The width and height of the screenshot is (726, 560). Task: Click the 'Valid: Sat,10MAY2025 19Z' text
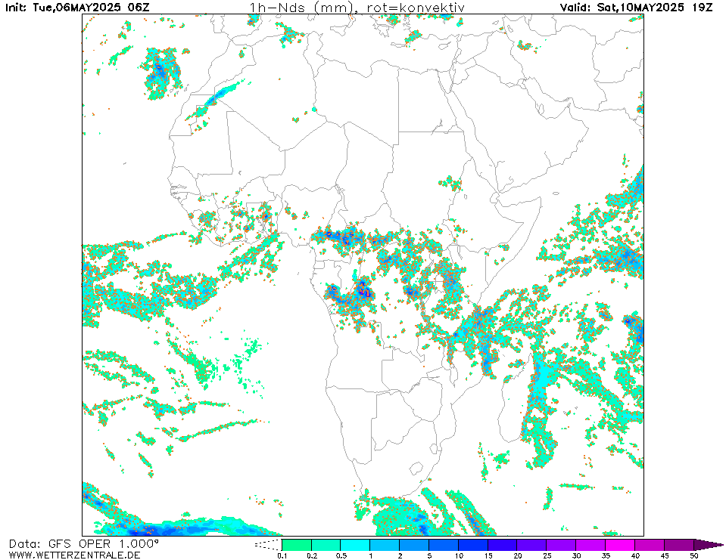[636, 8]
